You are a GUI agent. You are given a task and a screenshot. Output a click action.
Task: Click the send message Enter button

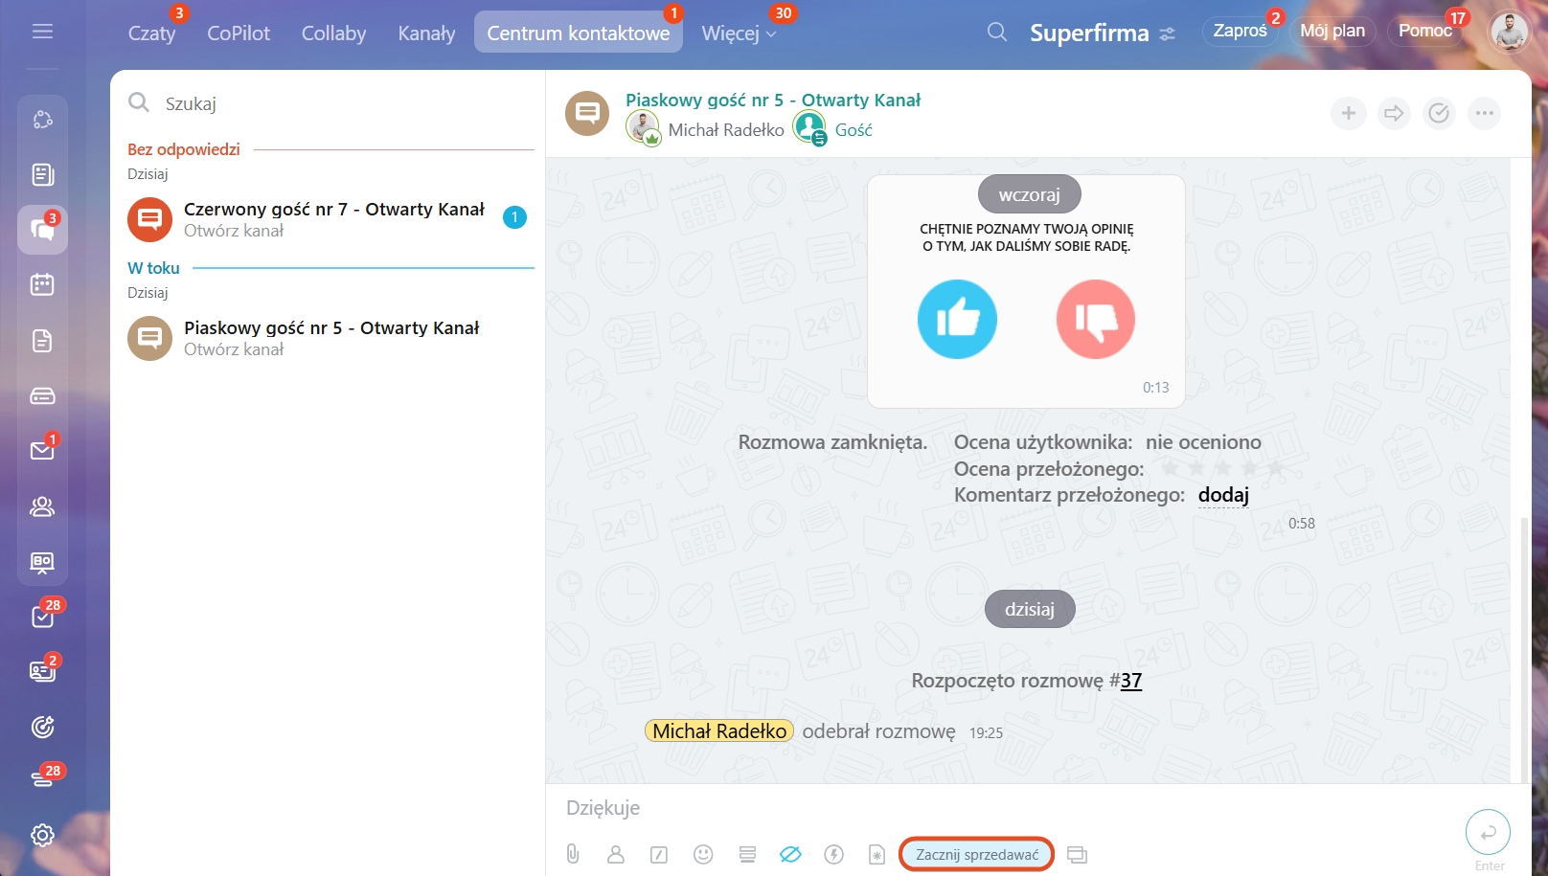point(1489,832)
